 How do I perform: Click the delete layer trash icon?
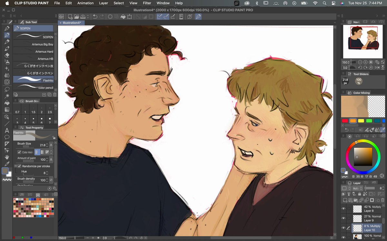383,200
